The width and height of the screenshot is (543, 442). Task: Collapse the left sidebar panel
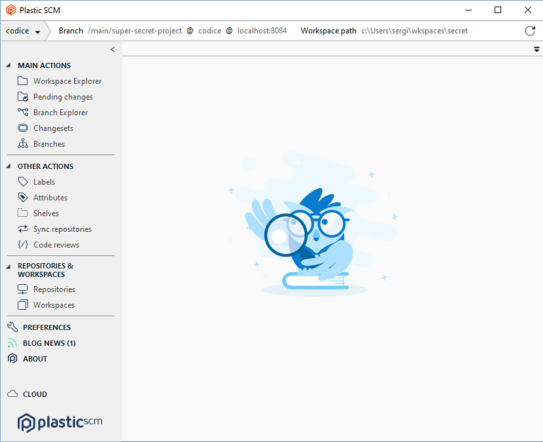[x=112, y=48]
